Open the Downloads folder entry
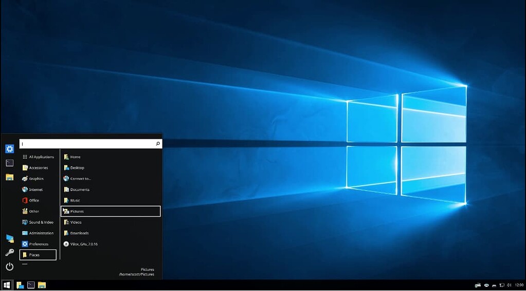The height and width of the screenshot is (291, 526). pos(79,233)
